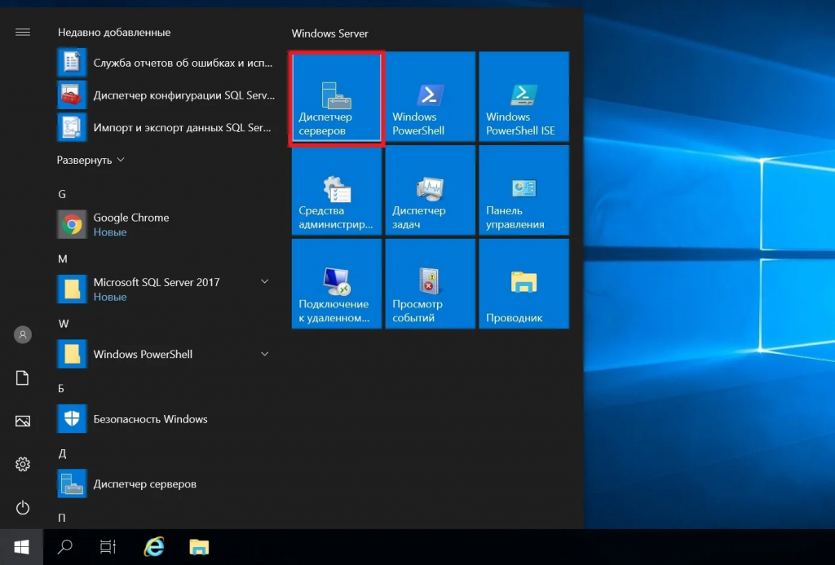Open the Диспетчер задач tile
This screenshot has height=565, width=835.
pyautogui.click(x=431, y=190)
